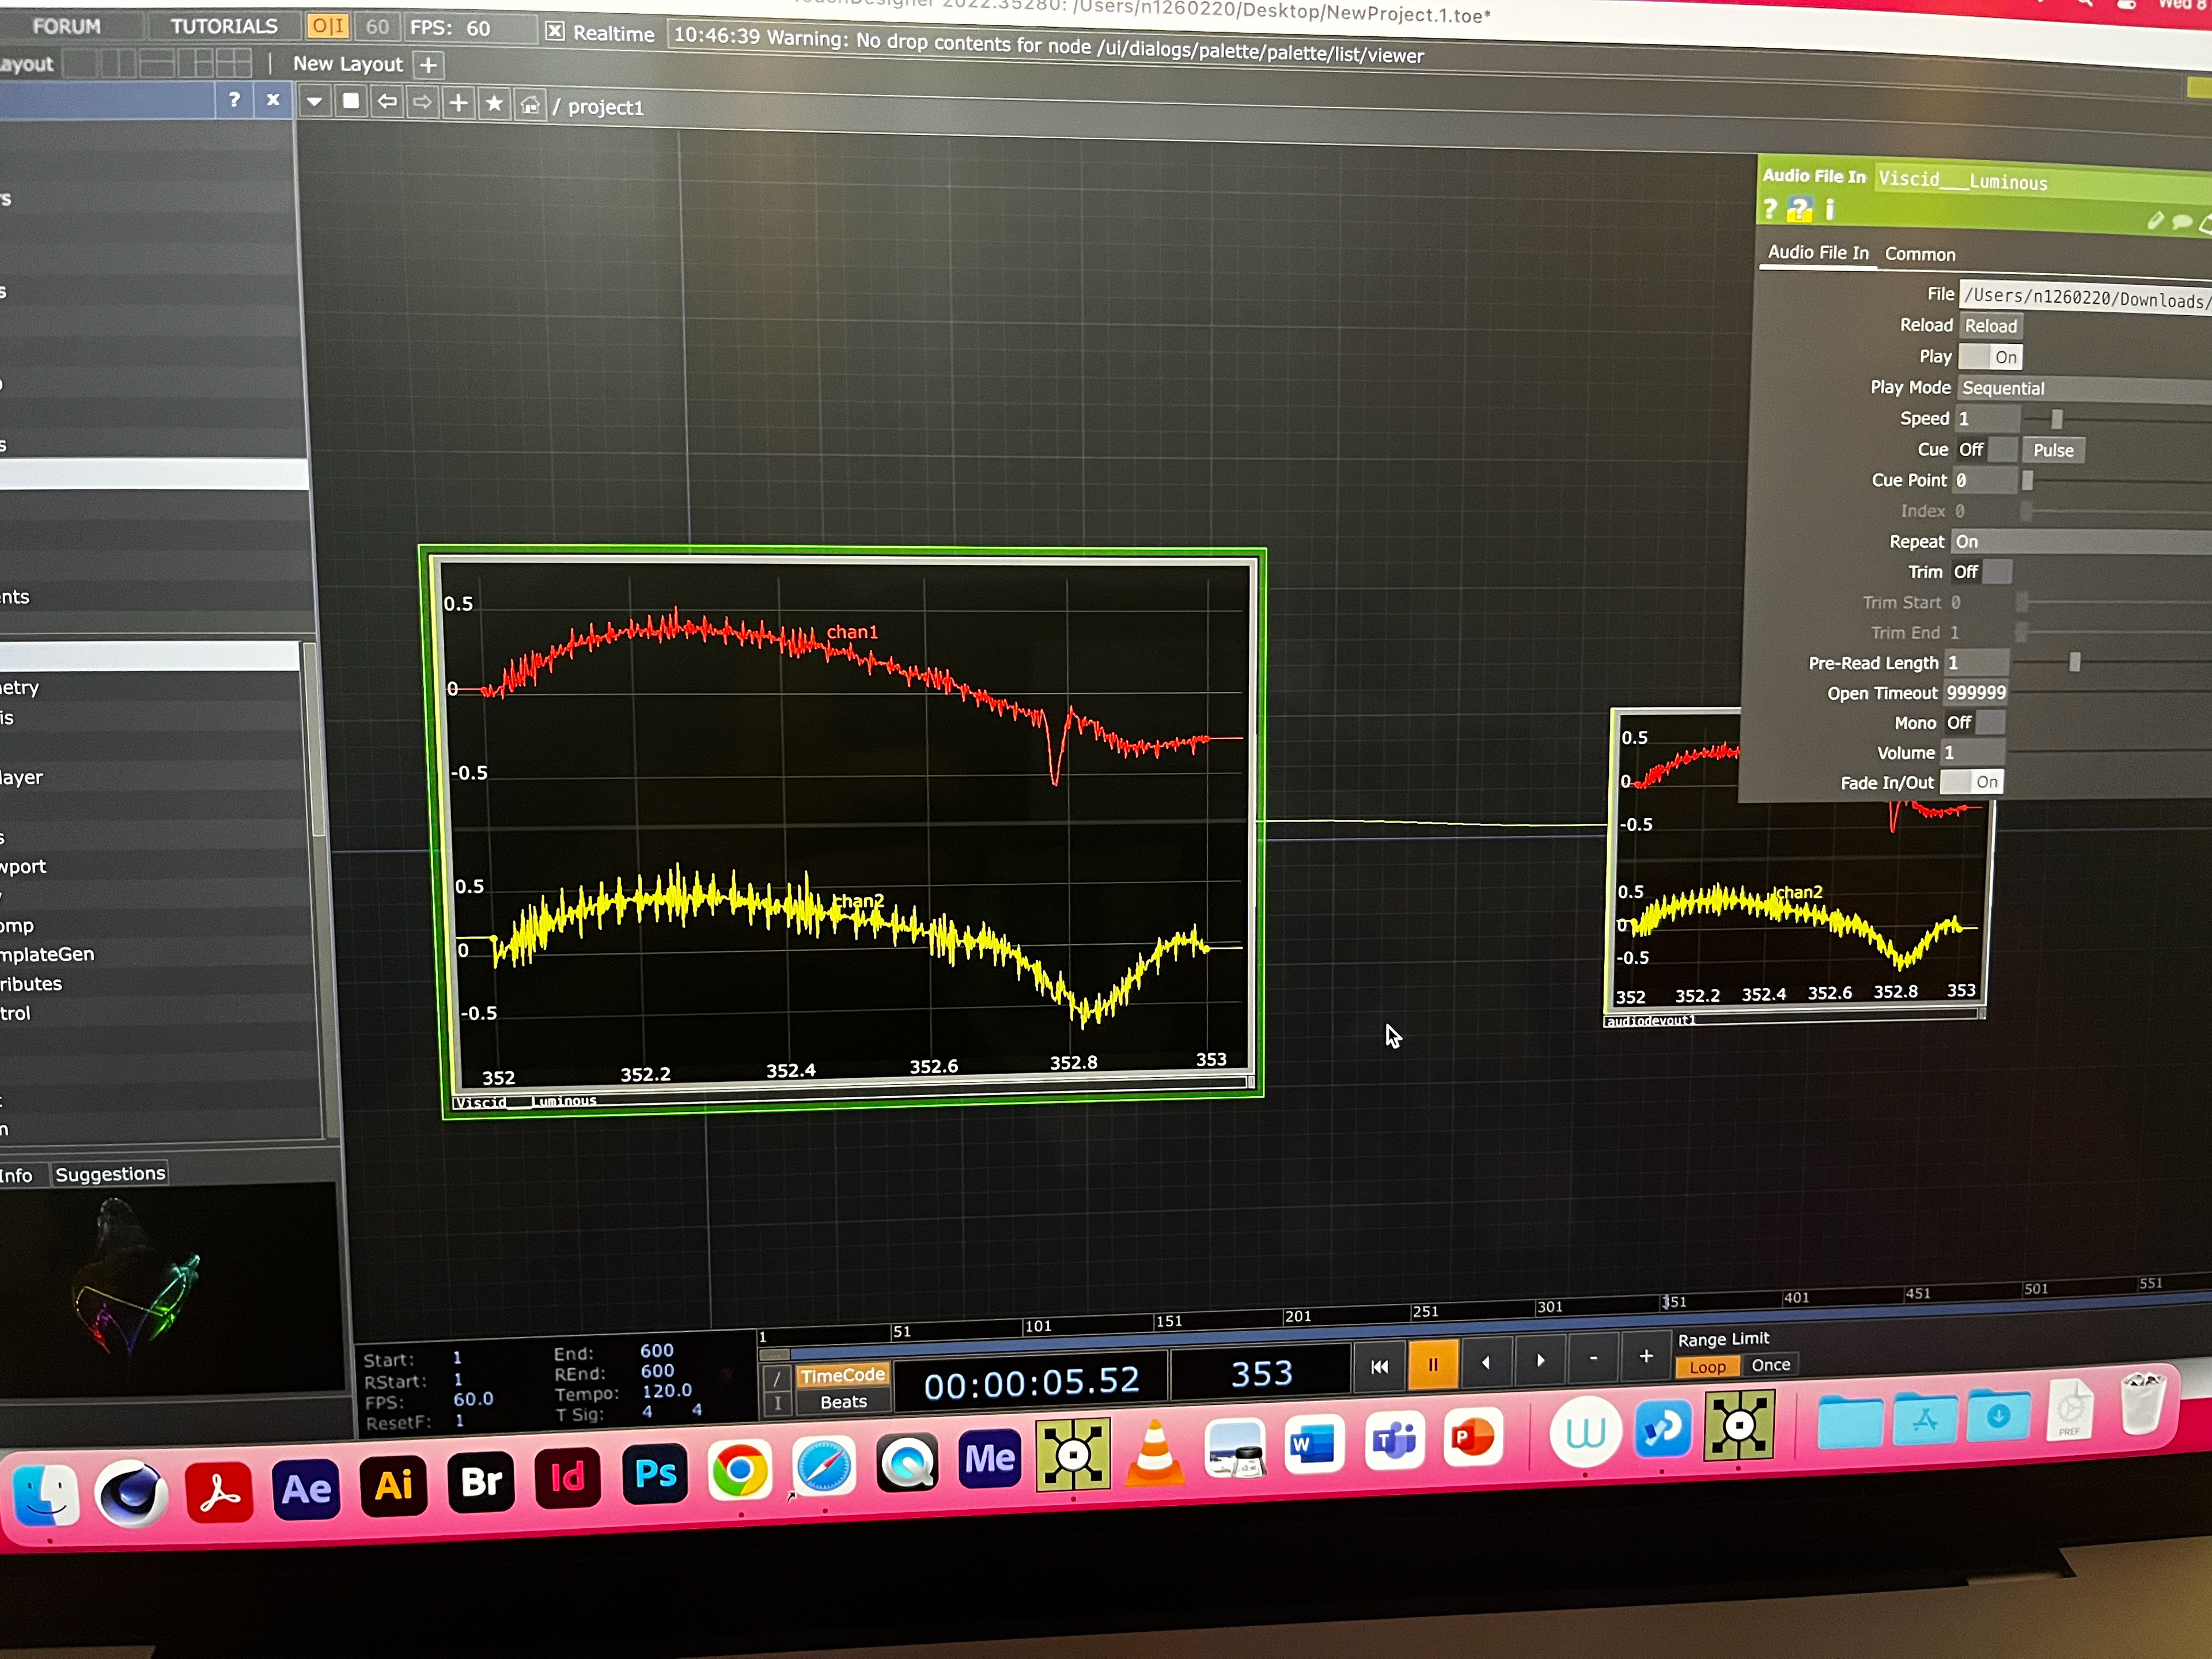
Task: Open the Play Mode Sequential dropdown
Action: click(x=2084, y=389)
